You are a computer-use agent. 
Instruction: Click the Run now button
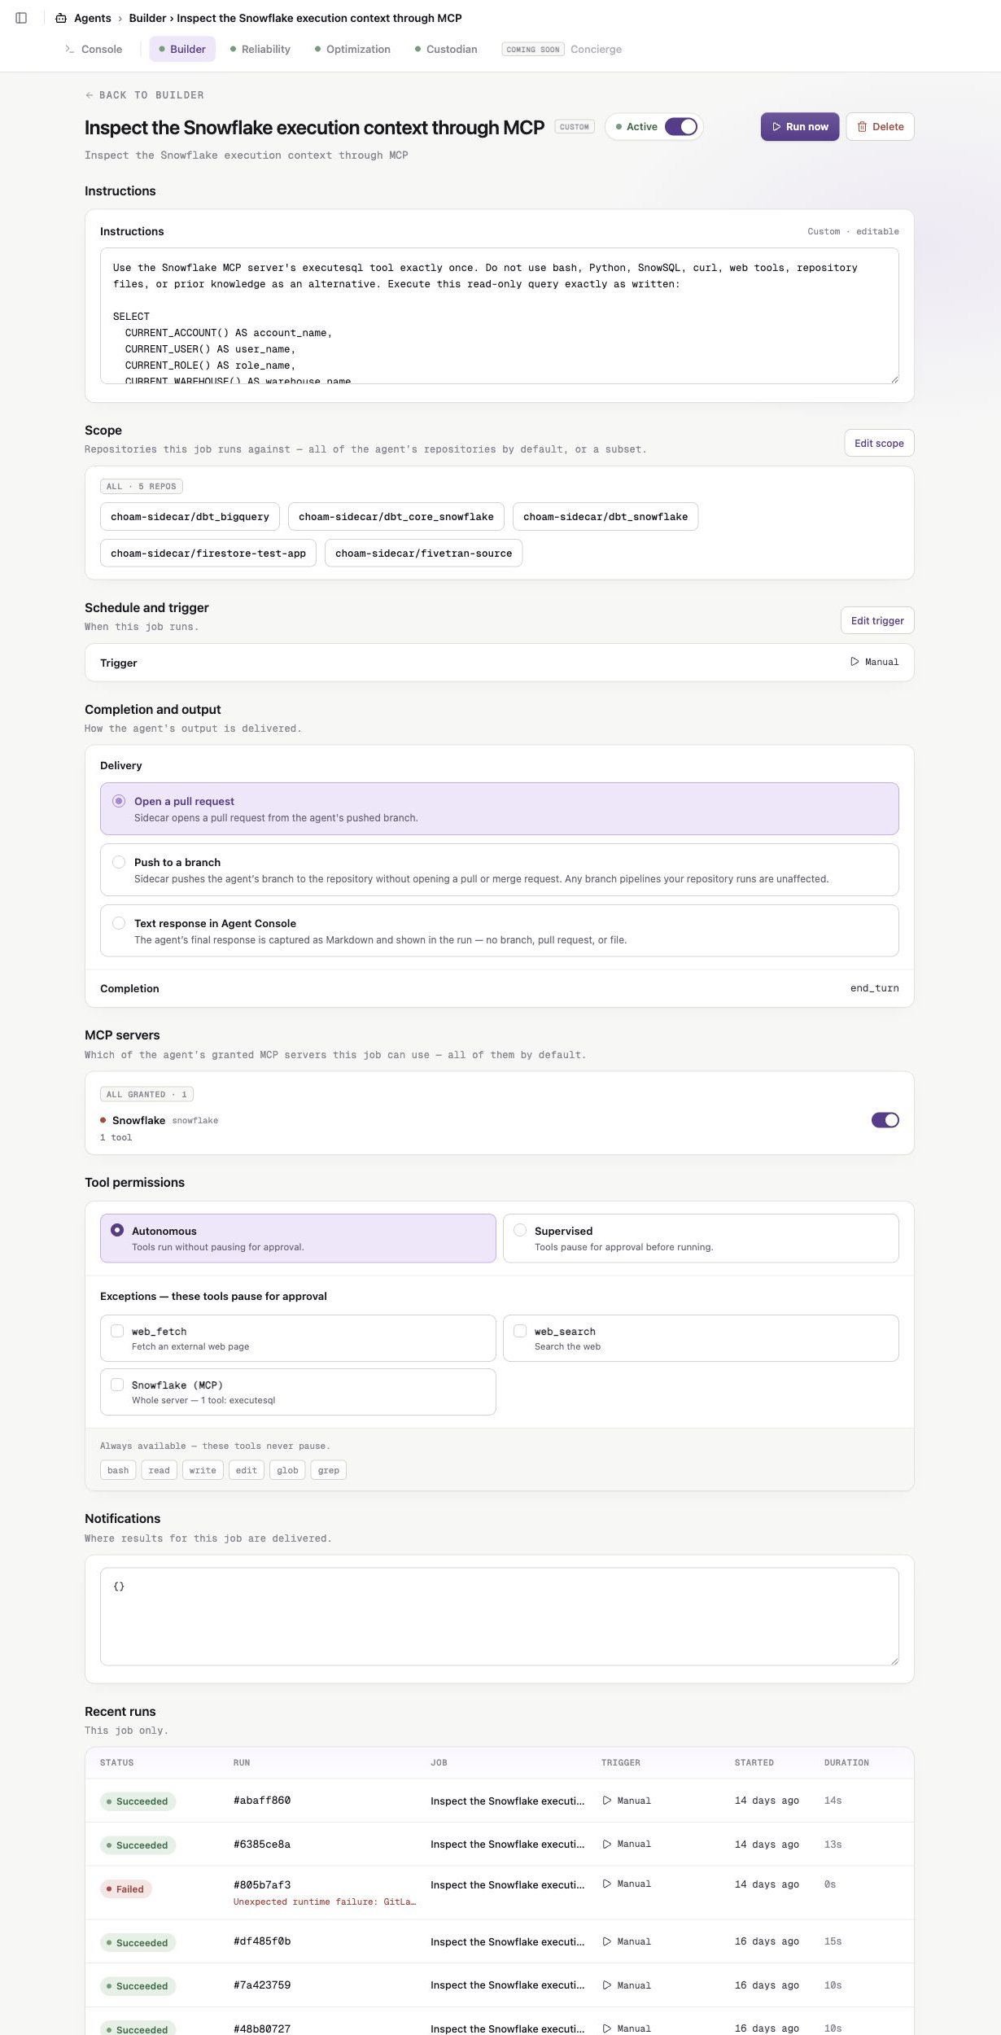click(800, 127)
